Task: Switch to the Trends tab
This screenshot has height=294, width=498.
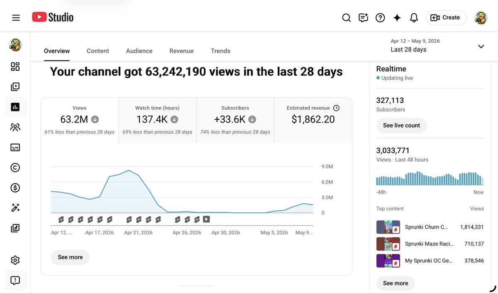Action: click(x=220, y=51)
